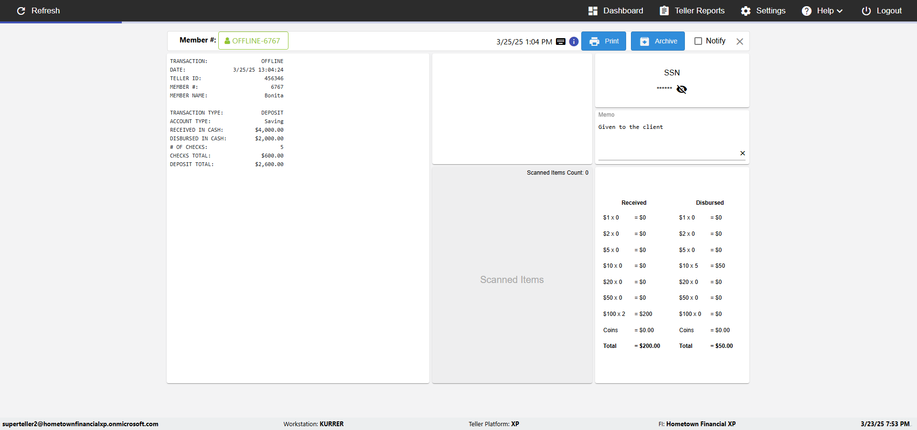Click the superteller2 email in status bar
The image size is (917, 430).
click(80, 424)
